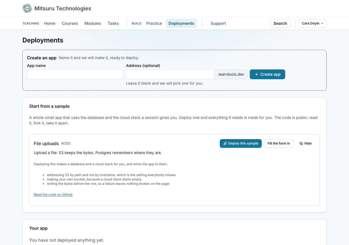Click the Mitsuru Technologies logo icon
This screenshot has height=245, width=349.
click(x=27, y=8)
